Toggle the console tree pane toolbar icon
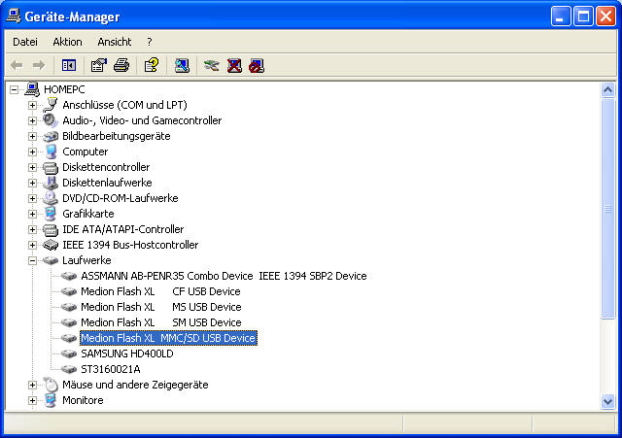622x438 pixels. click(69, 65)
